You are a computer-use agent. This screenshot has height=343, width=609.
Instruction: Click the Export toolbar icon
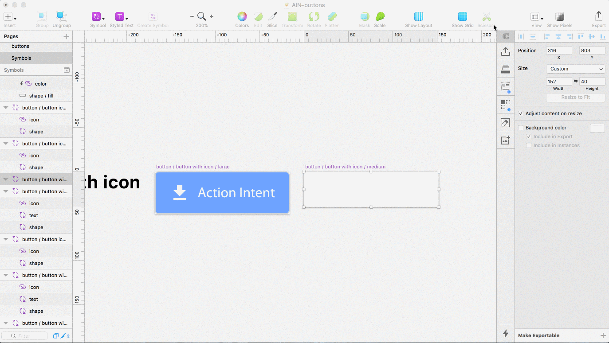[x=599, y=16]
